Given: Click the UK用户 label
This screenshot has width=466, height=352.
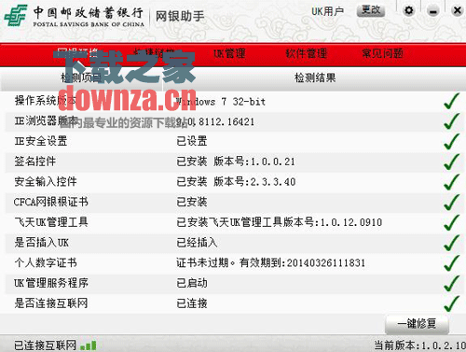Looking at the screenshot, I should (x=327, y=11).
